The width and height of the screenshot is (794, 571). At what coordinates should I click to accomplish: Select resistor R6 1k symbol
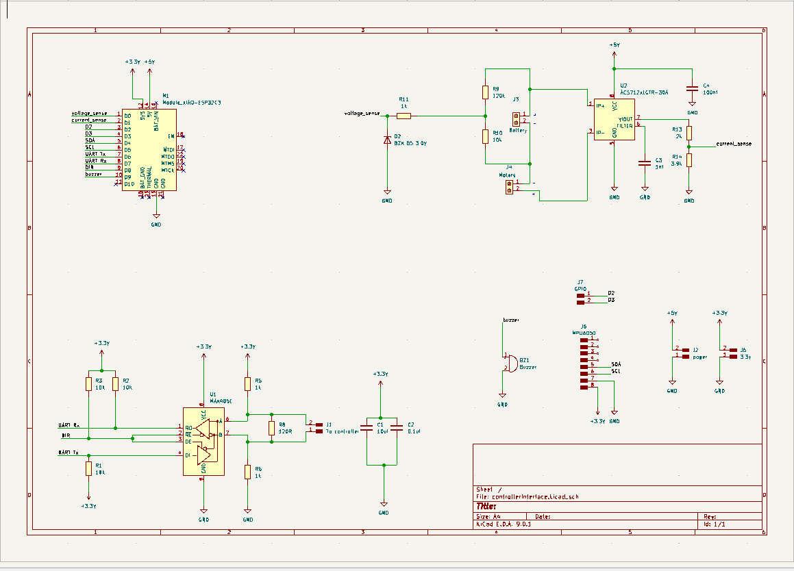pyautogui.click(x=247, y=472)
